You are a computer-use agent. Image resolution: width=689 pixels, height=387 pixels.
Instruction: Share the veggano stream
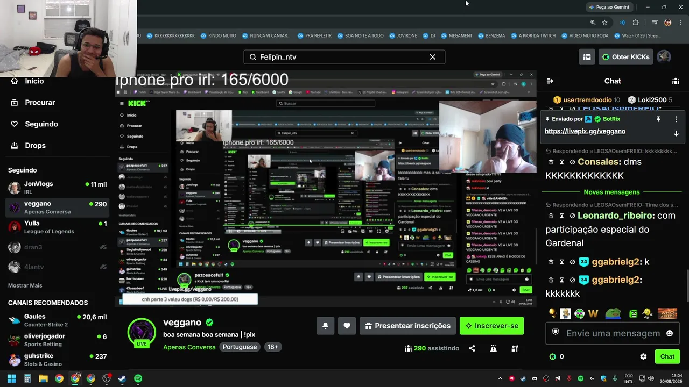tap(472, 348)
